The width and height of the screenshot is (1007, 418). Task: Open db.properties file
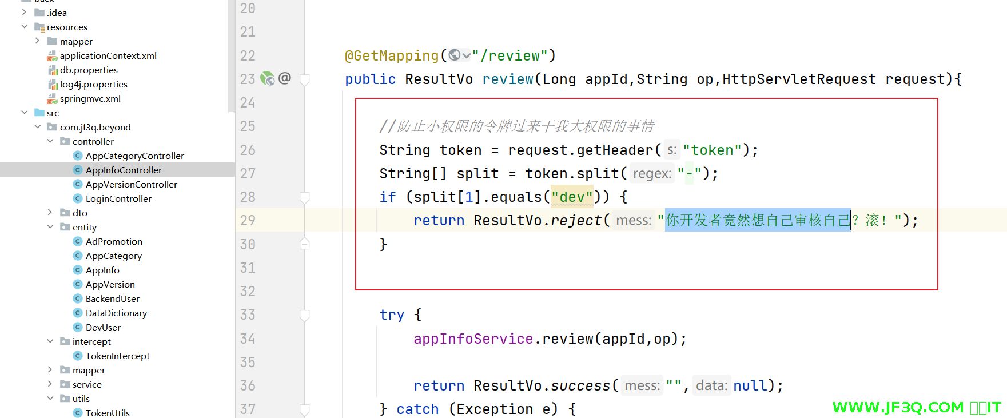pyautogui.click(x=89, y=70)
